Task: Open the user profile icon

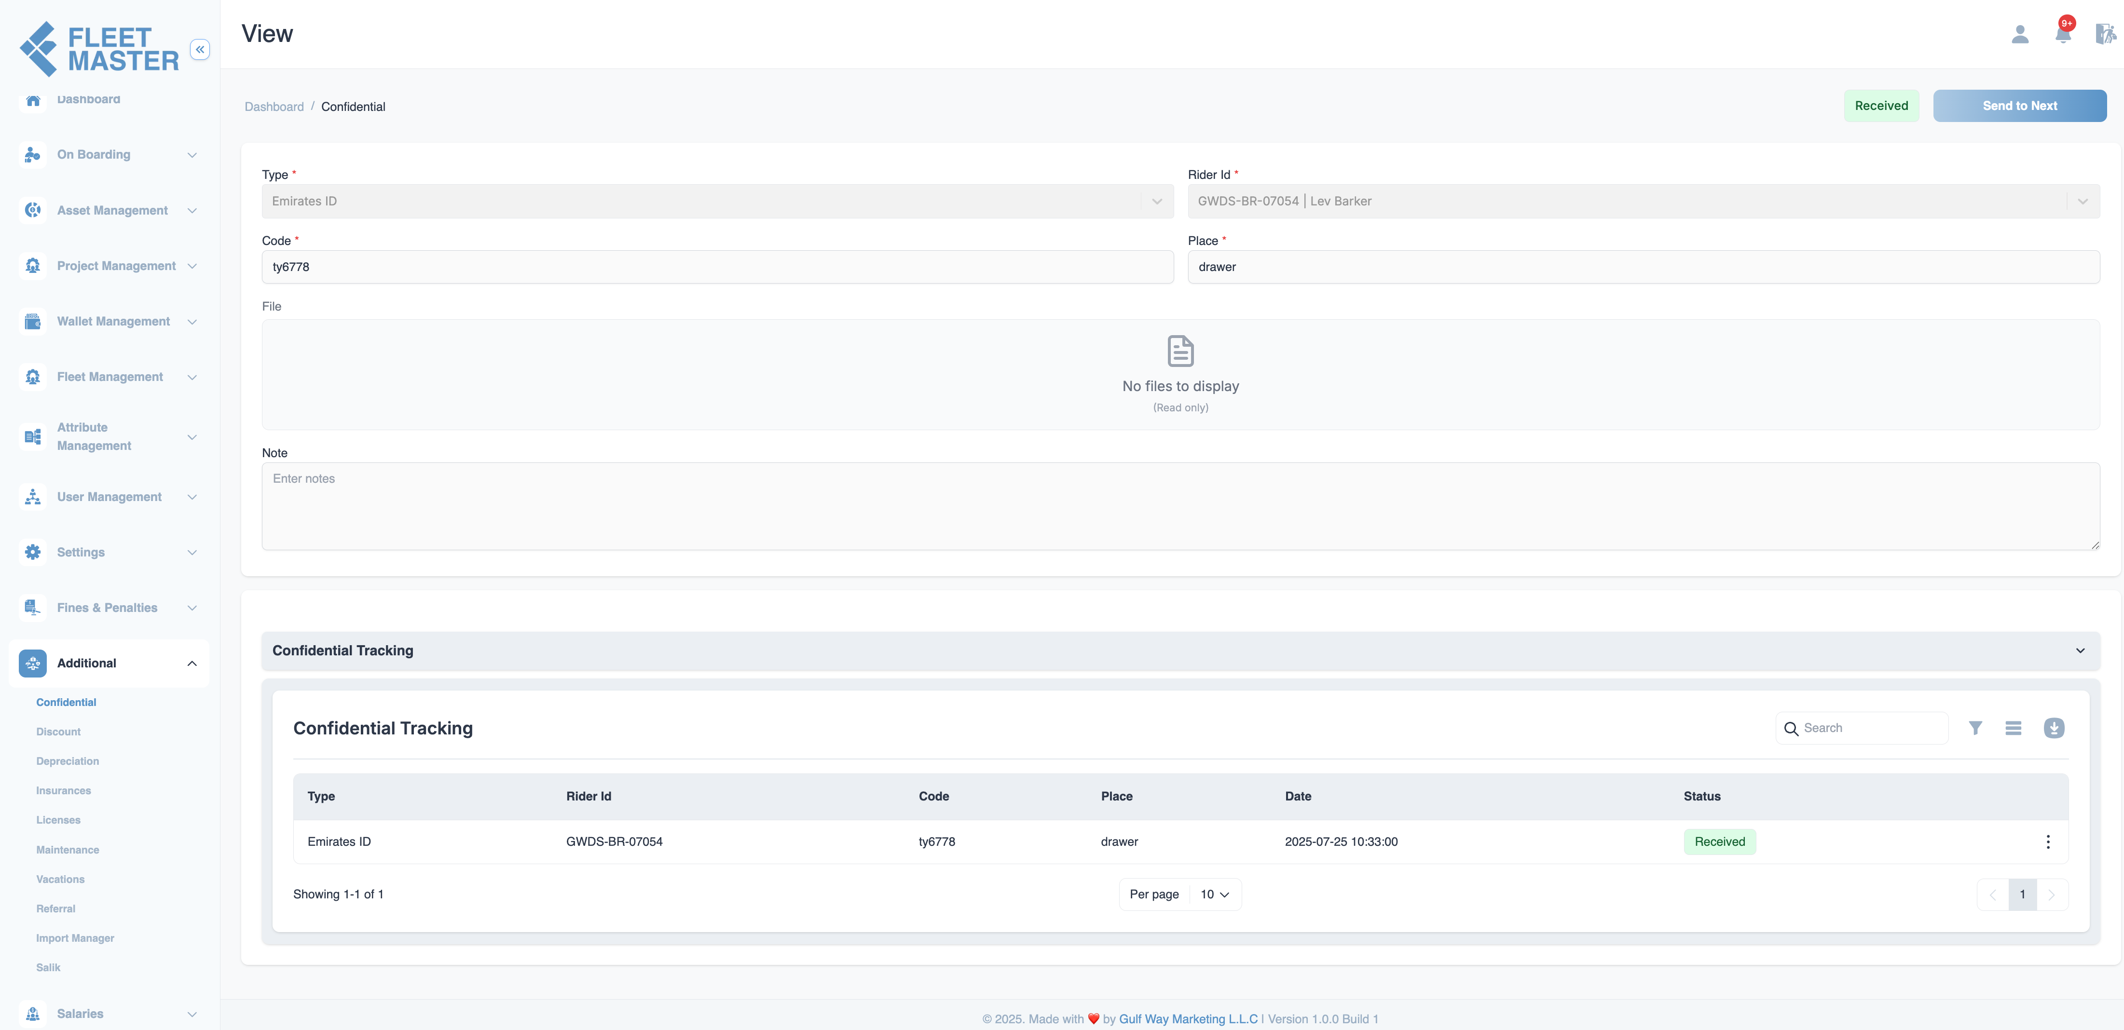Action: (2019, 34)
